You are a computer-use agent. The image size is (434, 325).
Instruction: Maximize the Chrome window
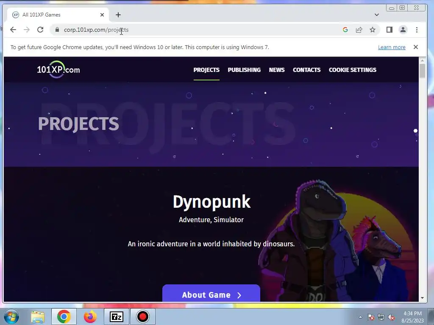[x=403, y=8]
